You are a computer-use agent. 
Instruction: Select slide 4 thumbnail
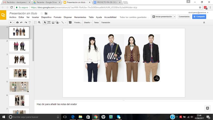coord(19,73)
